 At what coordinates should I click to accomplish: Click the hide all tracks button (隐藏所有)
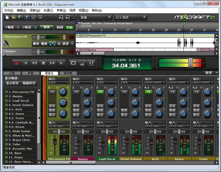(x=29, y=83)
